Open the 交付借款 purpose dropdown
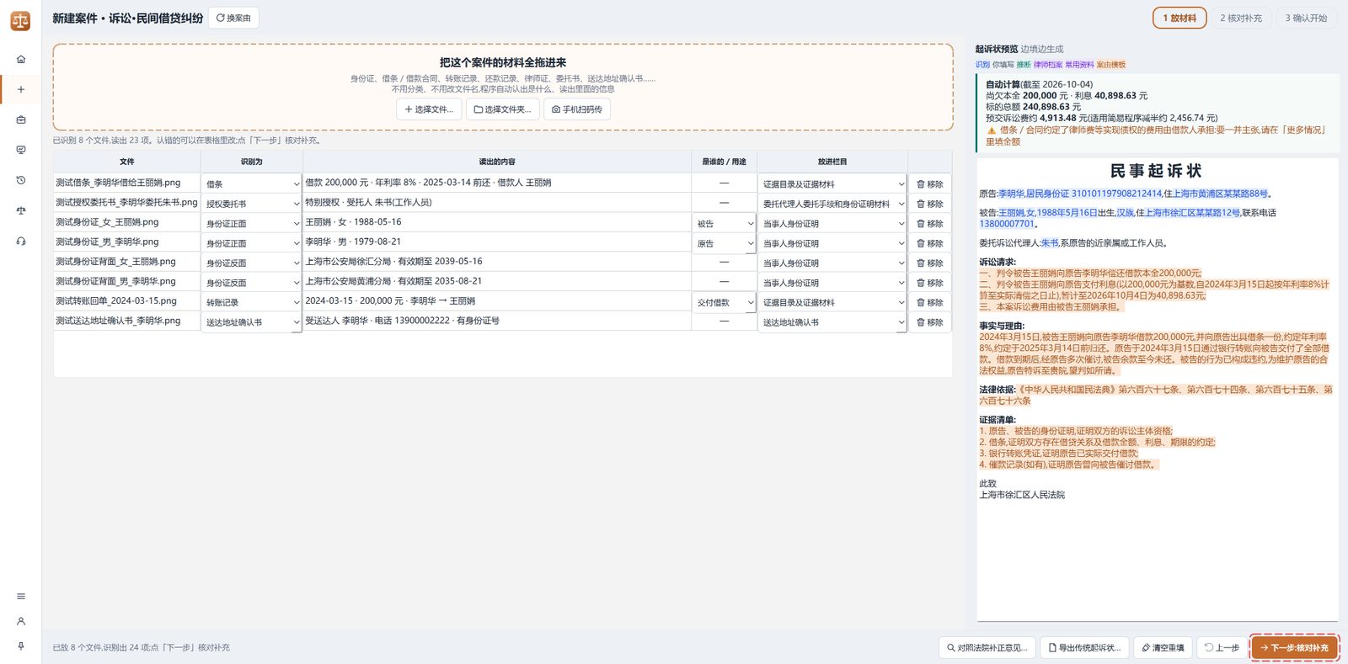Image resolution: width=1348 pixels, height=664 pixels. [725, 302]
